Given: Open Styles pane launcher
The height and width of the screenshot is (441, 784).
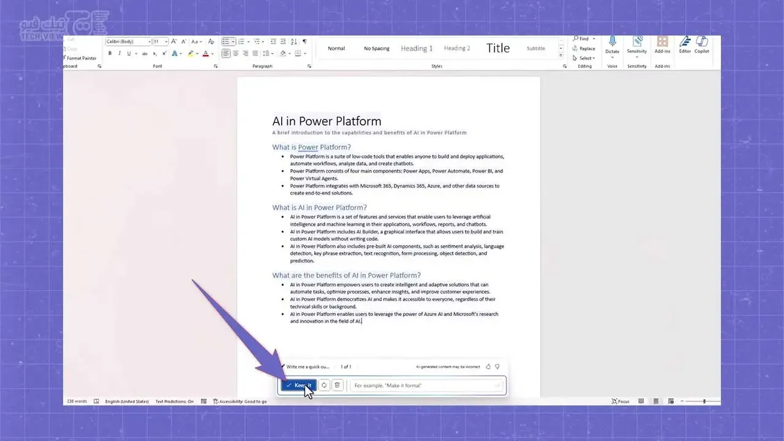Looking at the screenshot, I should pyautogui.click(x=565, y=66).
